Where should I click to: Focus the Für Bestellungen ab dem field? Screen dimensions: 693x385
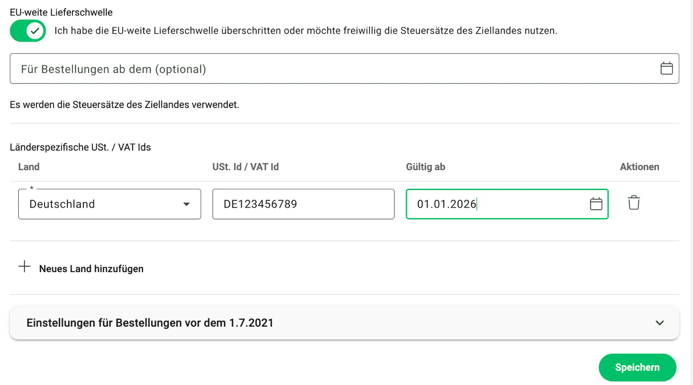(x=345, y=69)
